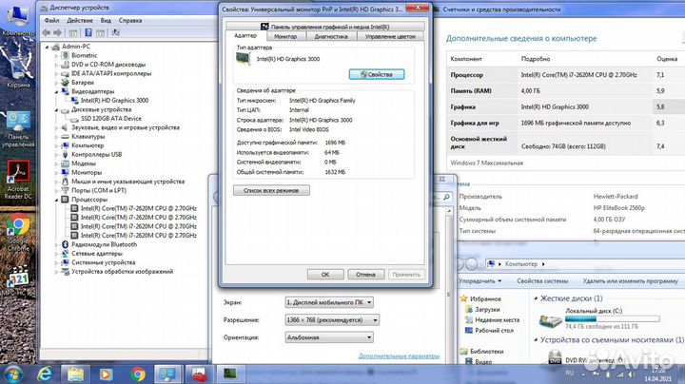Open Chrome from the taskbar

[x=138, y=374]
